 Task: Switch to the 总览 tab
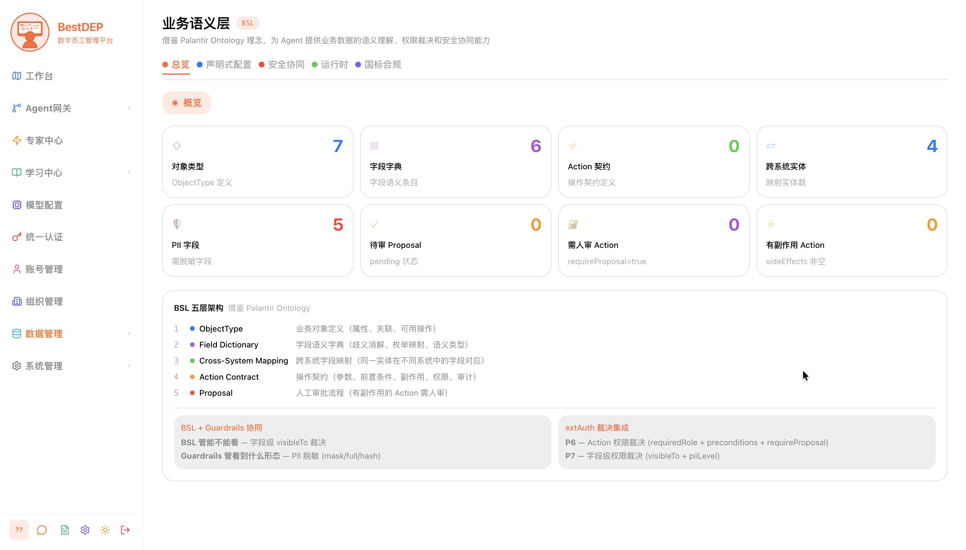click(x=176, y=65)
